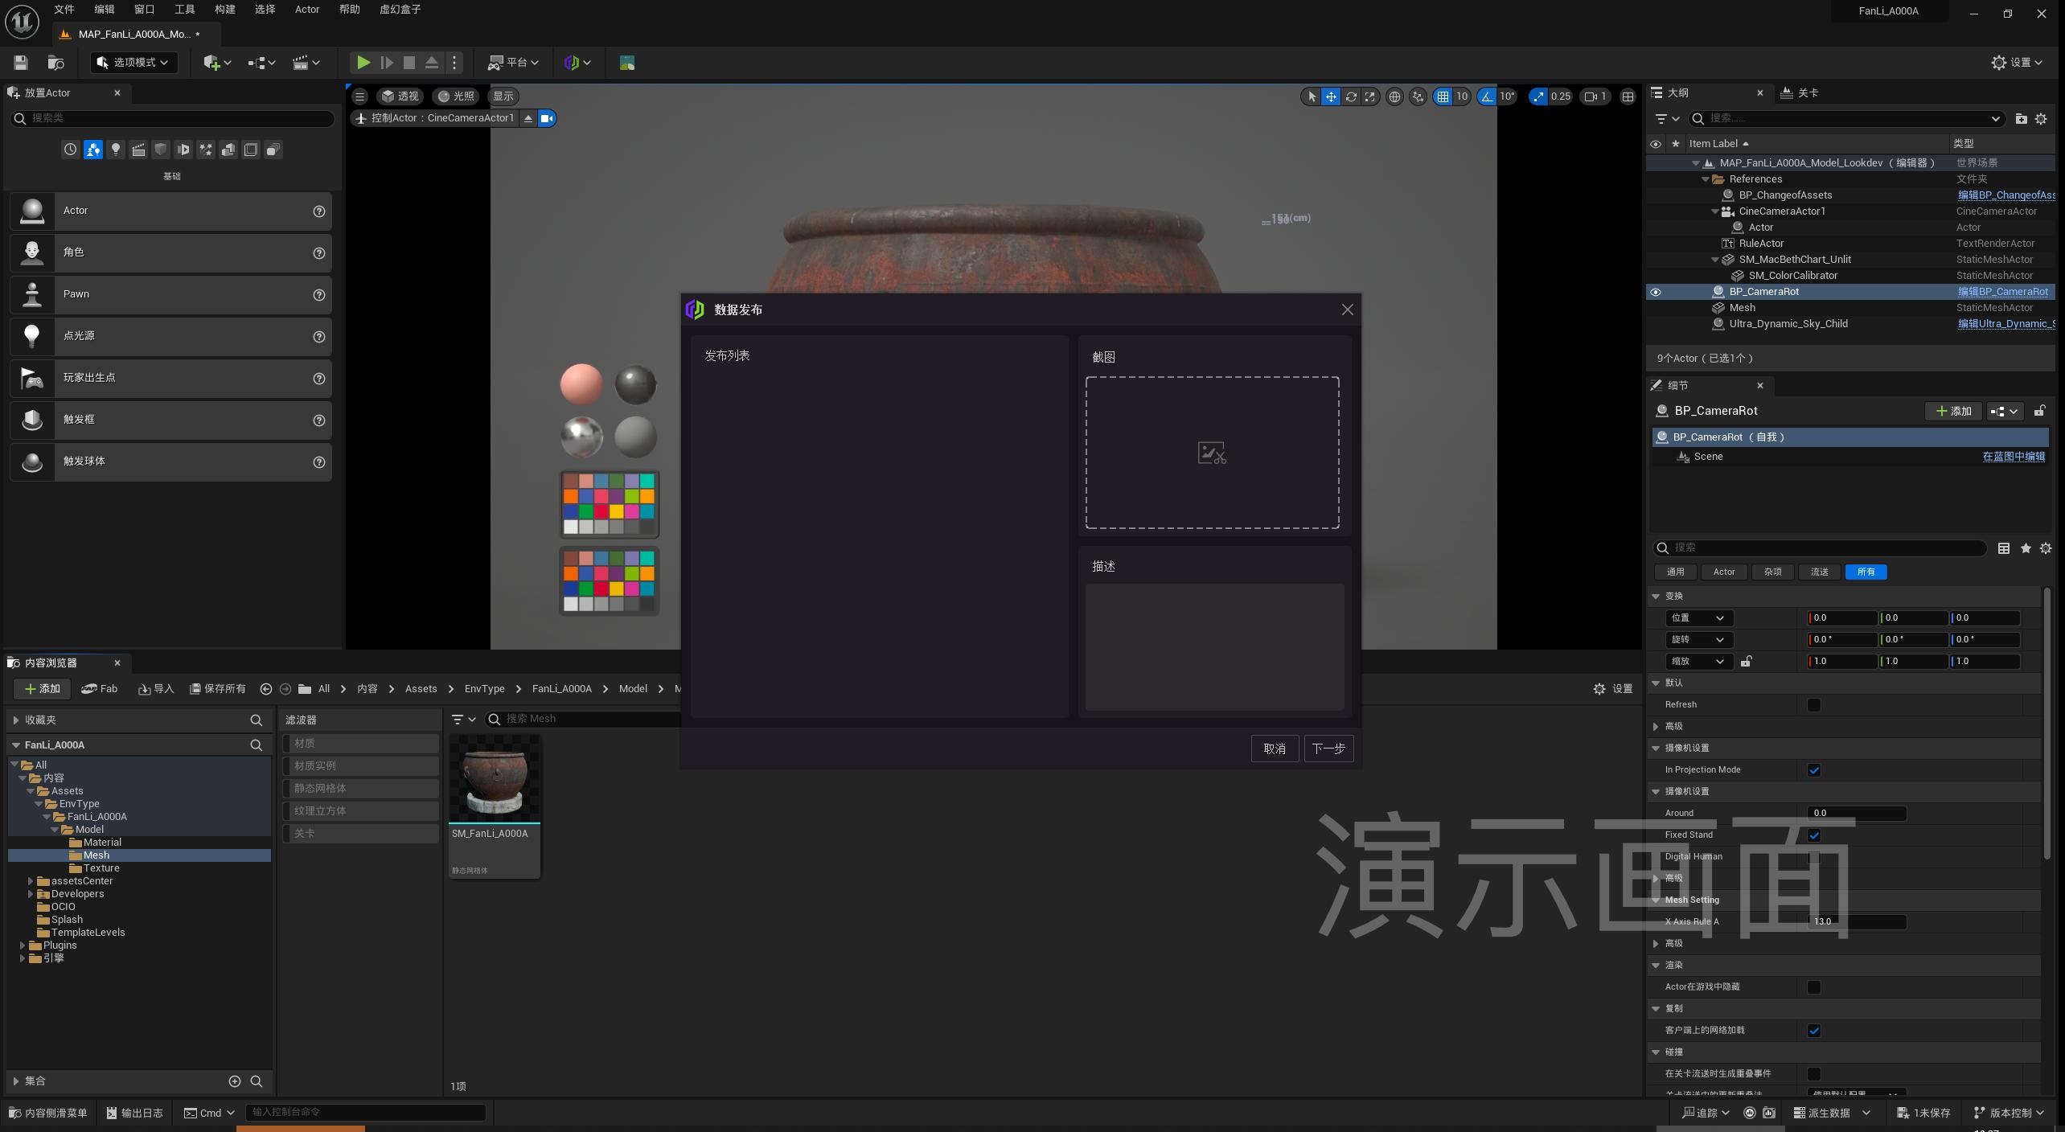The height and width of the screenshot is (1132, 2065).
Task: Select the Lights category in Place Actors
Action: [116, 150]
